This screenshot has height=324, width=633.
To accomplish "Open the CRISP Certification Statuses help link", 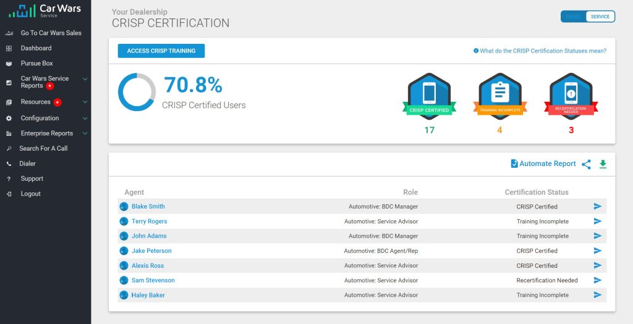I will pos(540,51).
